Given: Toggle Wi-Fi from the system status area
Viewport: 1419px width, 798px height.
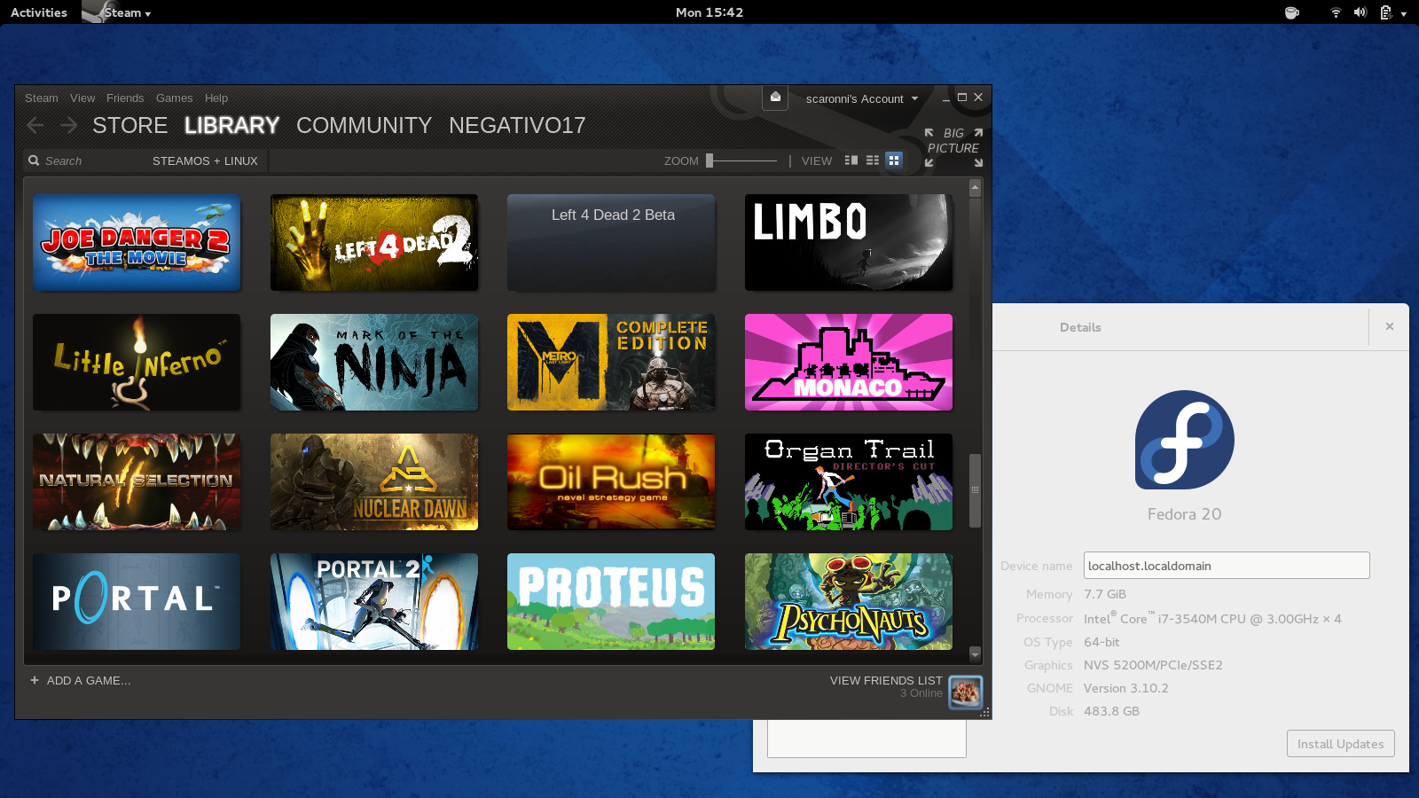Looking at the screenshot, I should click(x=1336, y=12).
